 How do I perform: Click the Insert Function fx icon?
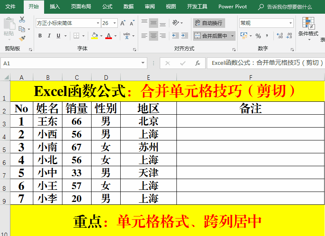click(198, 63)
